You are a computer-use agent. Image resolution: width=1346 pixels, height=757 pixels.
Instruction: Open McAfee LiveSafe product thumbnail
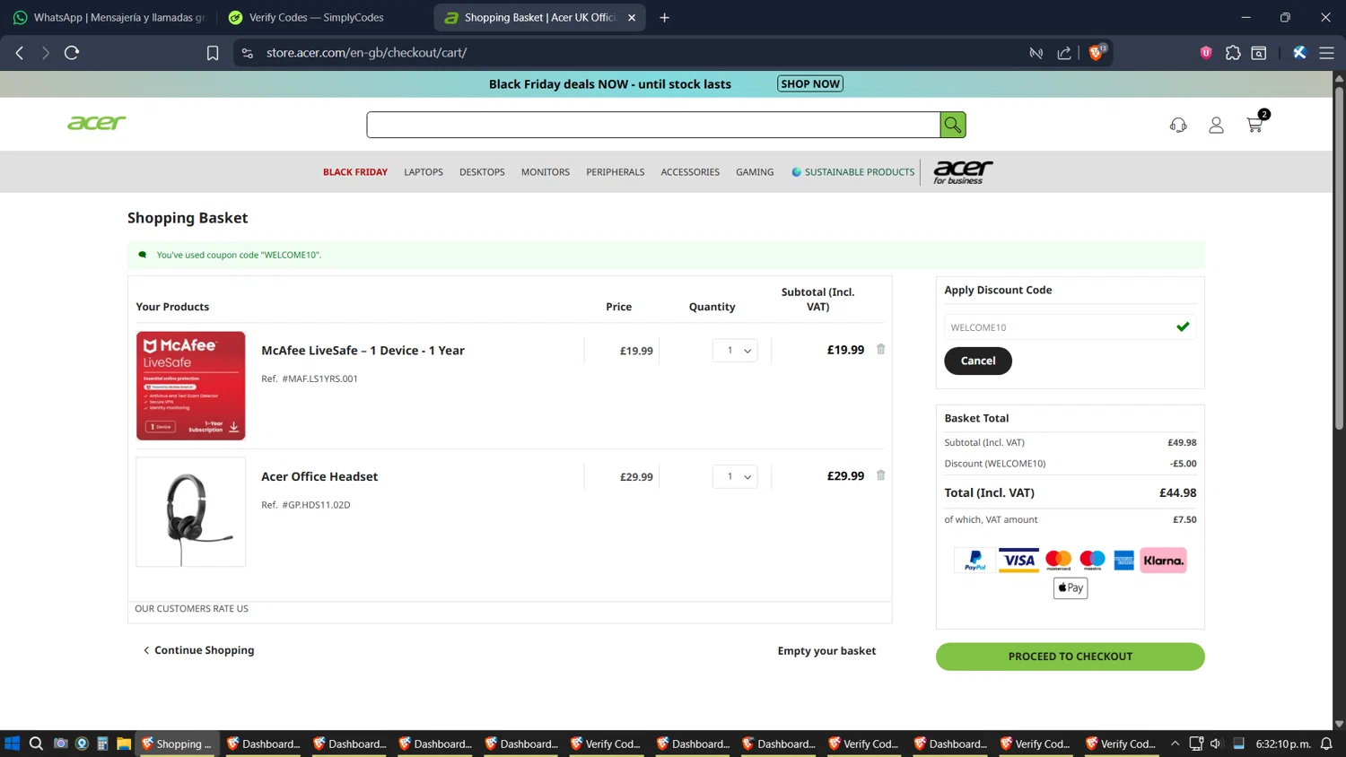190,386
